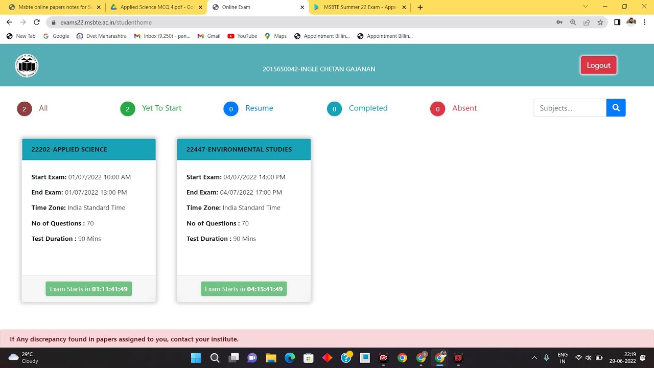The height and width of the screenshot is (368, 654).
Task: Click the discrepancy notice banner text
Action: coord(124,339)
